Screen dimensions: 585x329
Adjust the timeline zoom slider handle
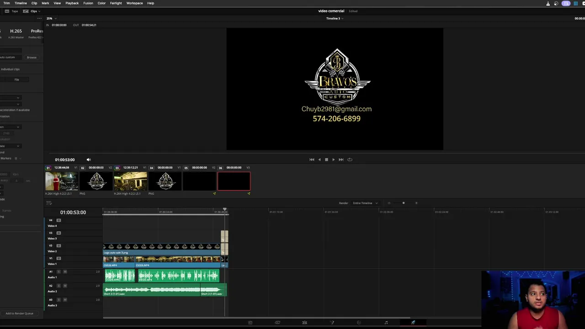403,203
